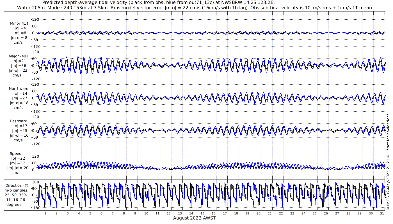Select the "Northward" panel label
The image size is (393, 224).
coord(19,88)
